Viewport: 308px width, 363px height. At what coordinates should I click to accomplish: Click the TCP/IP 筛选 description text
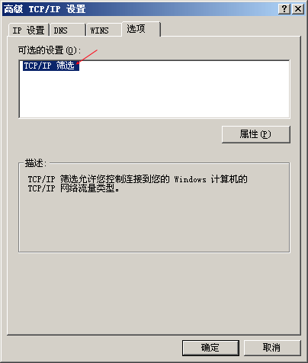pyautogui.click(x=137, y=184)
